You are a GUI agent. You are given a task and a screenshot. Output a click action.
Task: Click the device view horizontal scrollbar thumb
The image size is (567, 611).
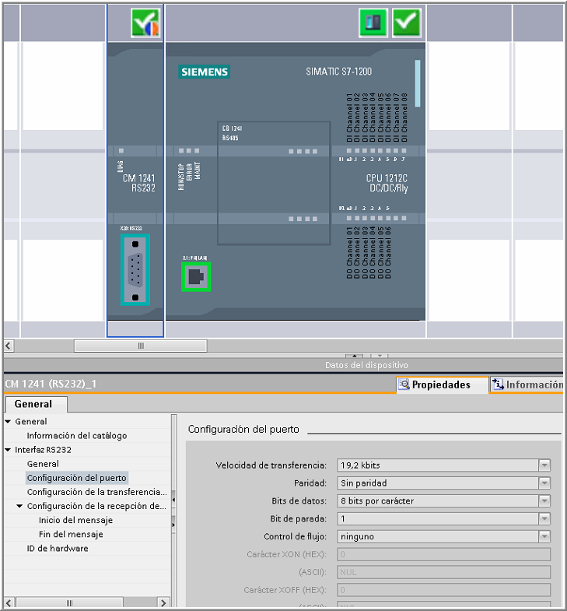coord(140,346)
